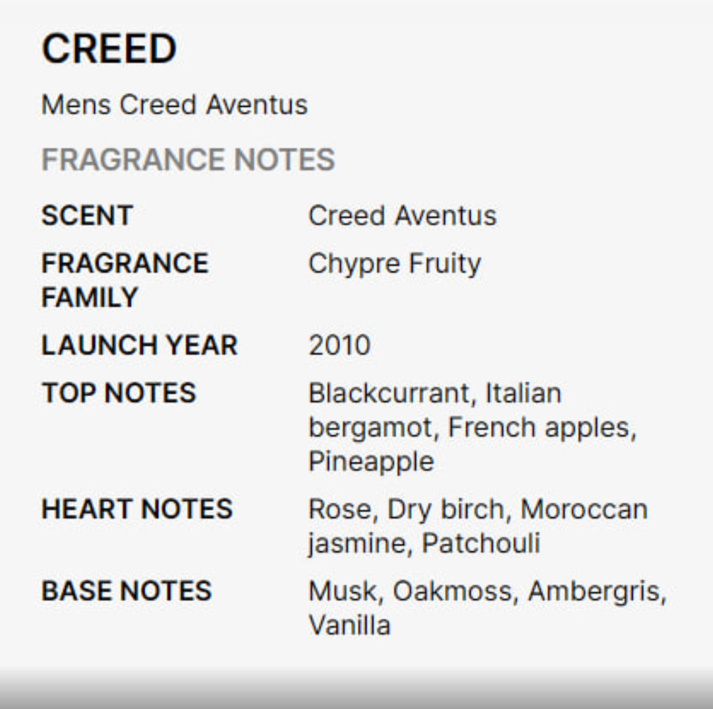Click the Mens Creed Aventus product title
The height and width of the screenshot is (709, 713).
coord(174,105)
